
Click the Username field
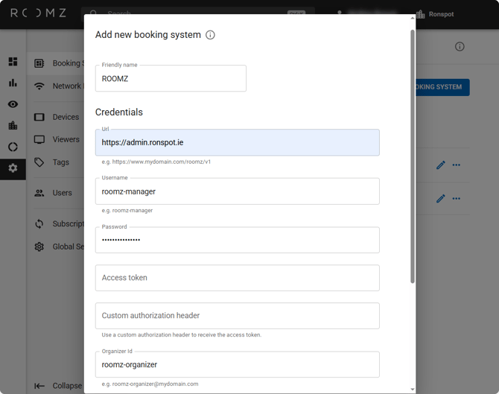click(x=238, y=191)
